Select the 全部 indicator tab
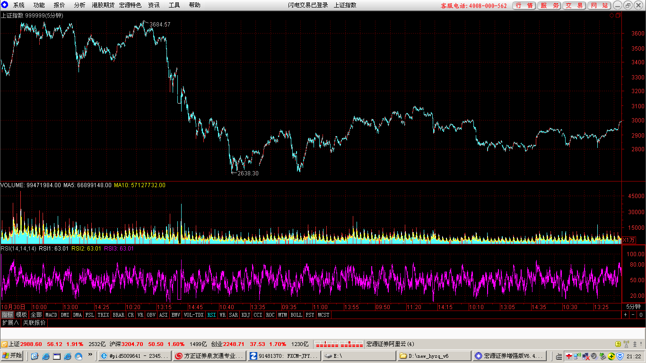The height and width of the screenshot is (363, 646). (36, 315)
